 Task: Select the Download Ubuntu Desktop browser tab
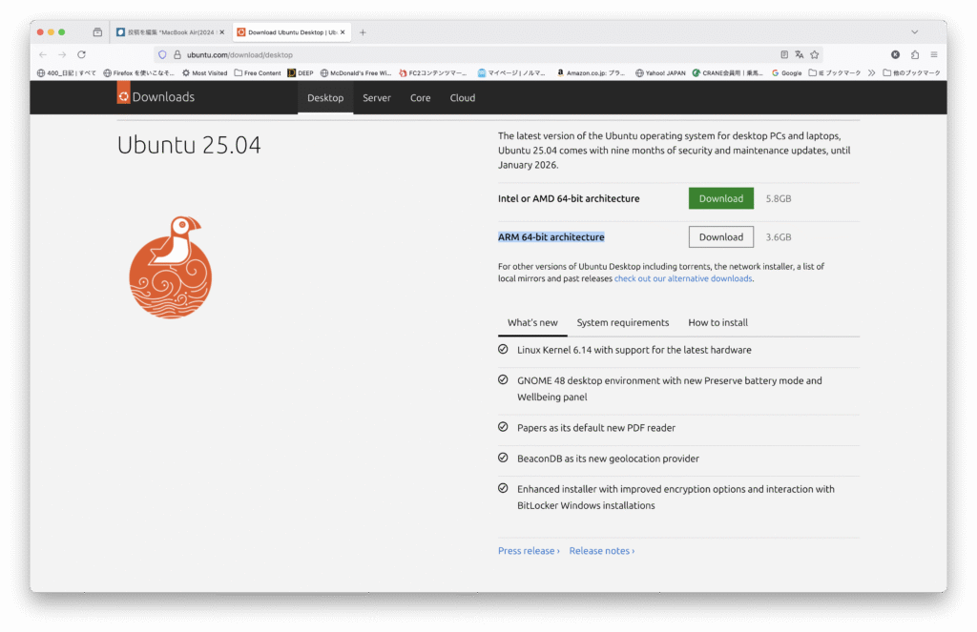290,31
